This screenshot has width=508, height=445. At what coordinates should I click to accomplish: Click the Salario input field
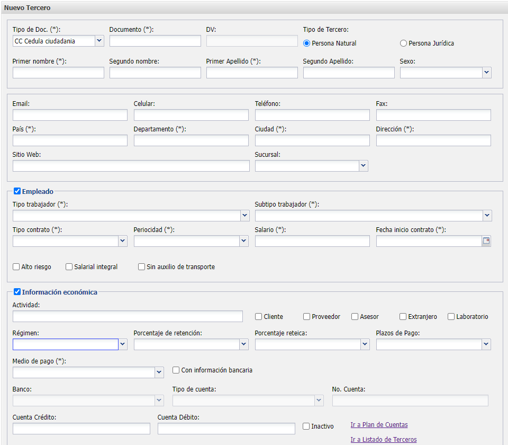312,241
